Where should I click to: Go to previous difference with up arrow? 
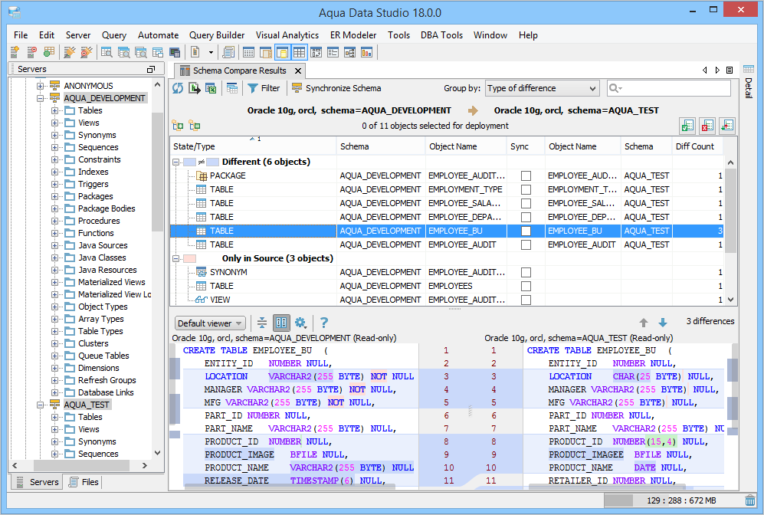point(644,323)
